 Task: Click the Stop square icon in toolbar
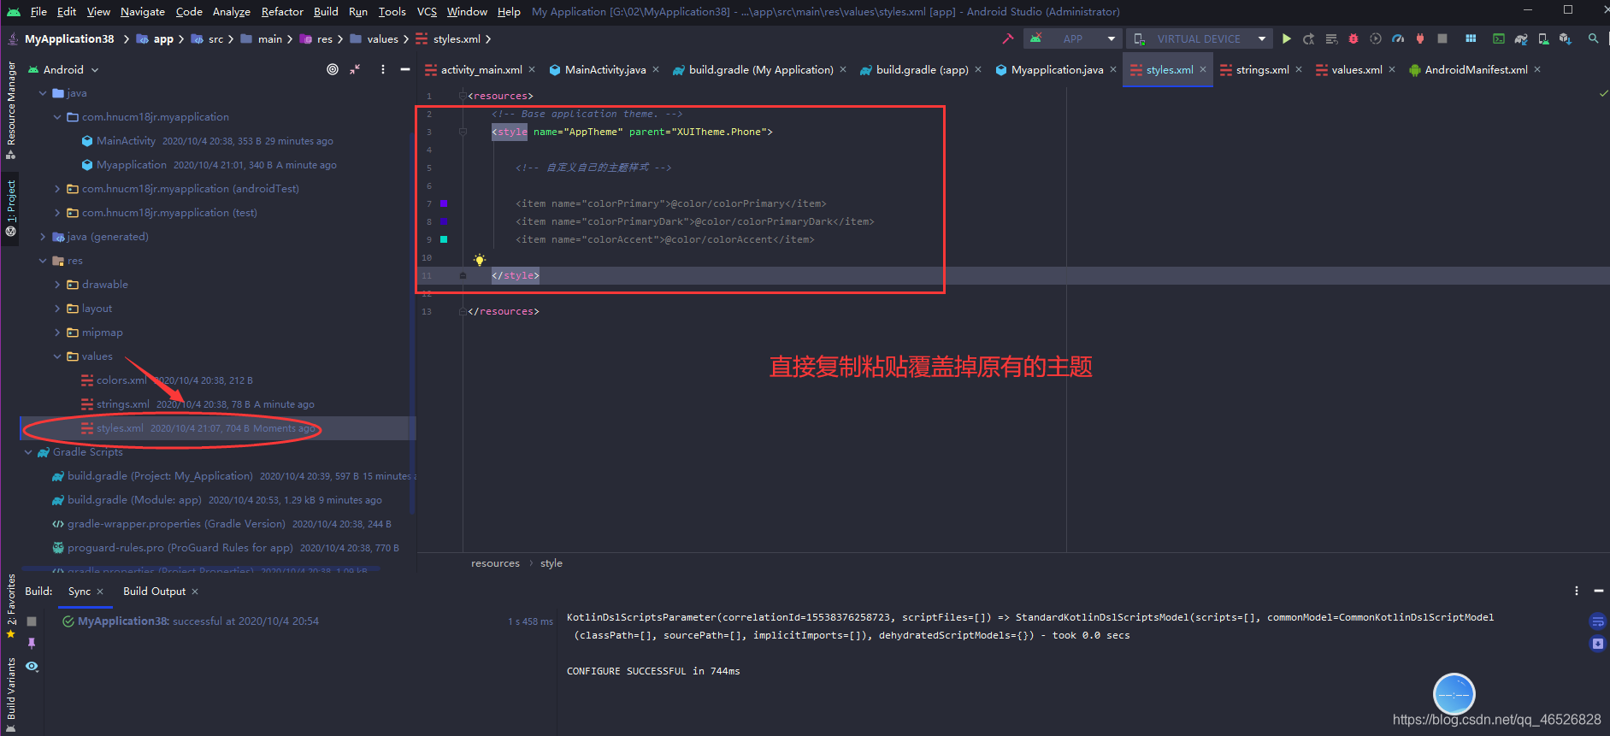pos(1442,38)
